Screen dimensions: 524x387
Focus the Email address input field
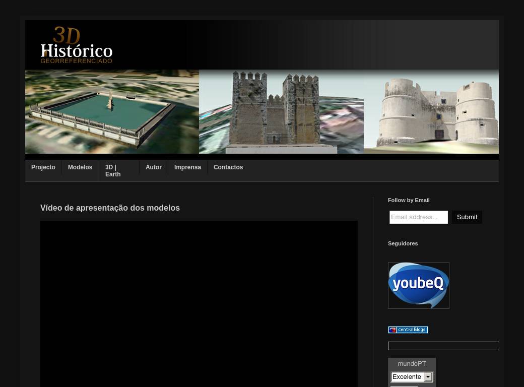point(418,217)
